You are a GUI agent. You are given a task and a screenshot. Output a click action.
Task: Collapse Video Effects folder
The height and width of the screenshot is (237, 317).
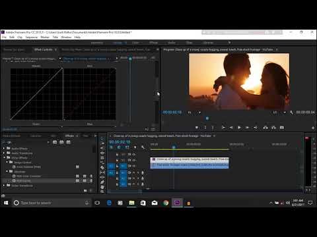point(4,157)
